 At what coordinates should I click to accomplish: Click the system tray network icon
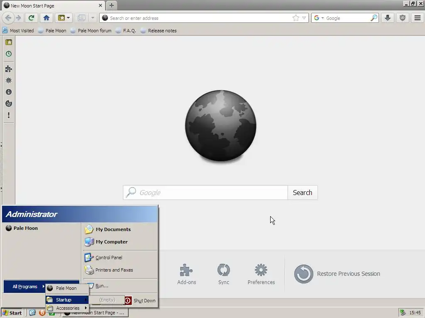[x=403, y=313]
